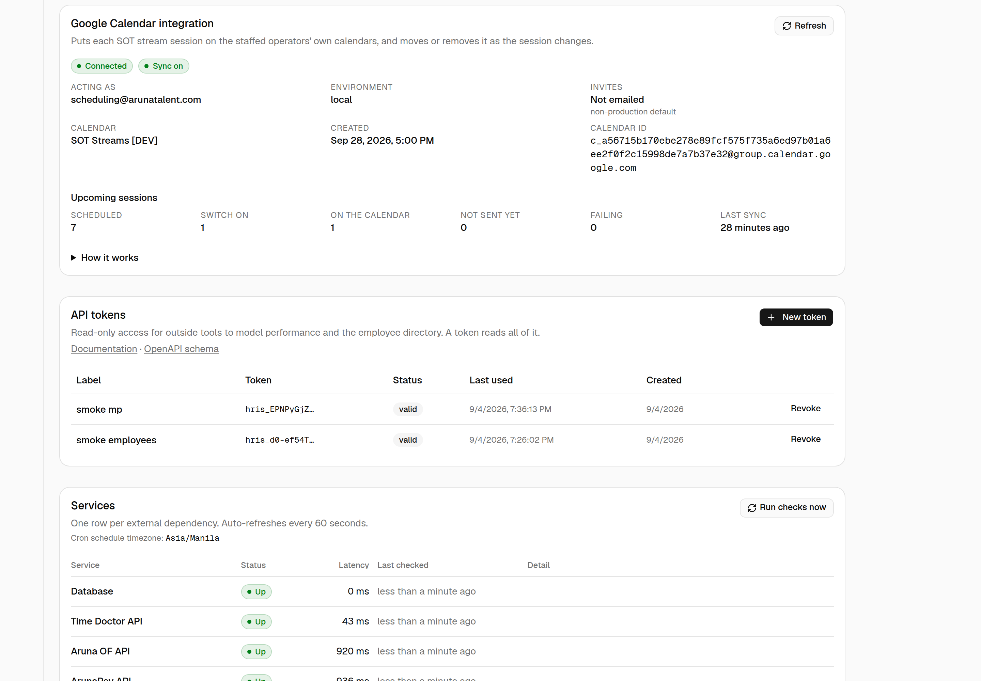
Task: Click the valid status of smoke mp
Action: tap(408, 410)
